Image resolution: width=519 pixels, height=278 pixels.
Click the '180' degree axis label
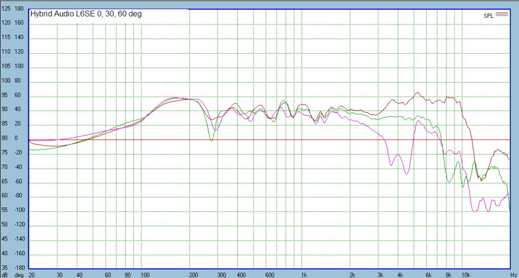coord(19,9)
